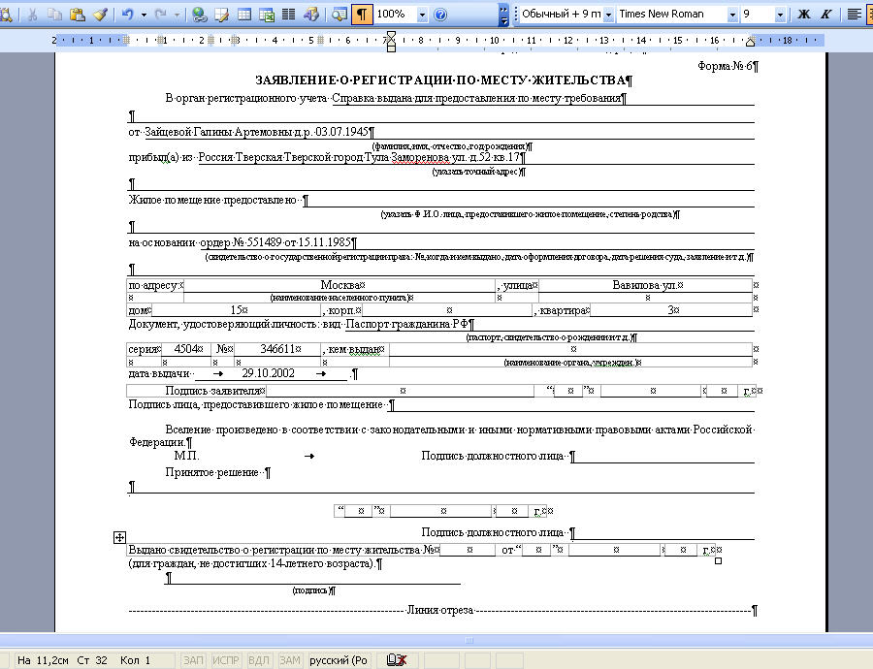Expand the zoom 100% dropdown
This screenshot has width=873, height=669.
pos(423,15)
